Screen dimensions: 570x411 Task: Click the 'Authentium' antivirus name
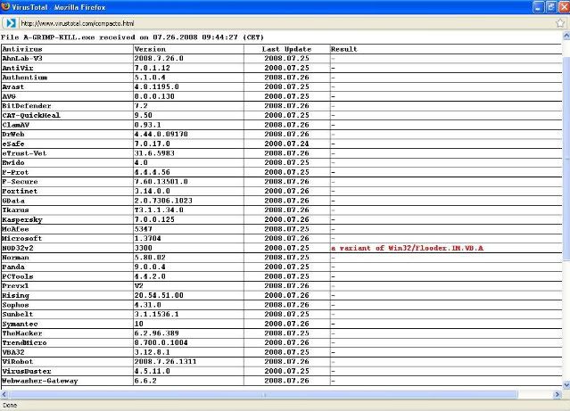(x=24, y=78)
